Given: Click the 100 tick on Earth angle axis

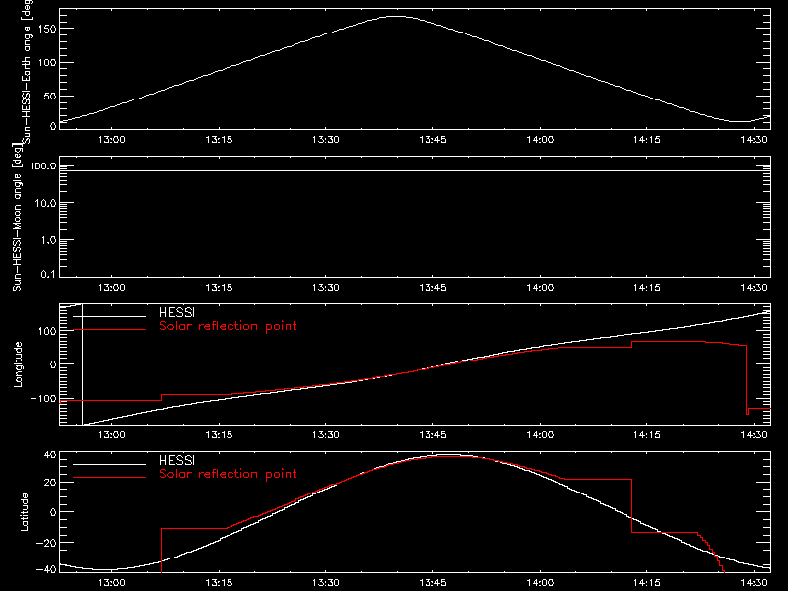Looking at the screenshot, I should 47,63.
